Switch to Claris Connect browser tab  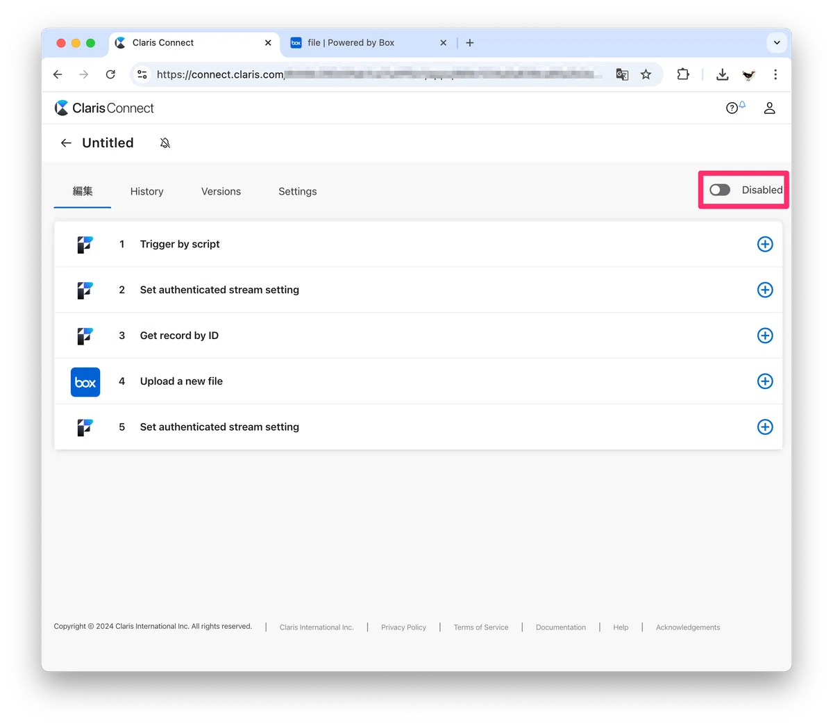[194, 42]
